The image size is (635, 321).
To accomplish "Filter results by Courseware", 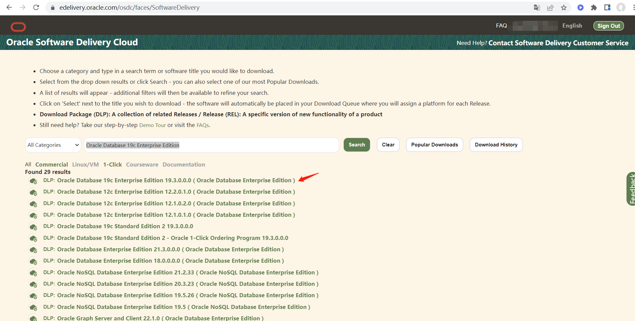I will (x=142, y=165).
